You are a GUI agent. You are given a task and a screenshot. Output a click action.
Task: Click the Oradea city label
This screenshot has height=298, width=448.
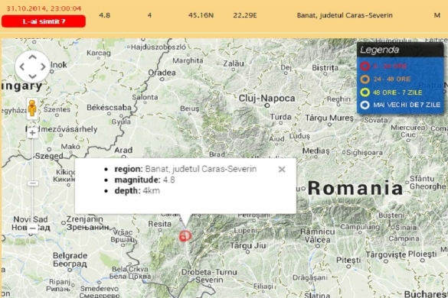pos(162,73)
